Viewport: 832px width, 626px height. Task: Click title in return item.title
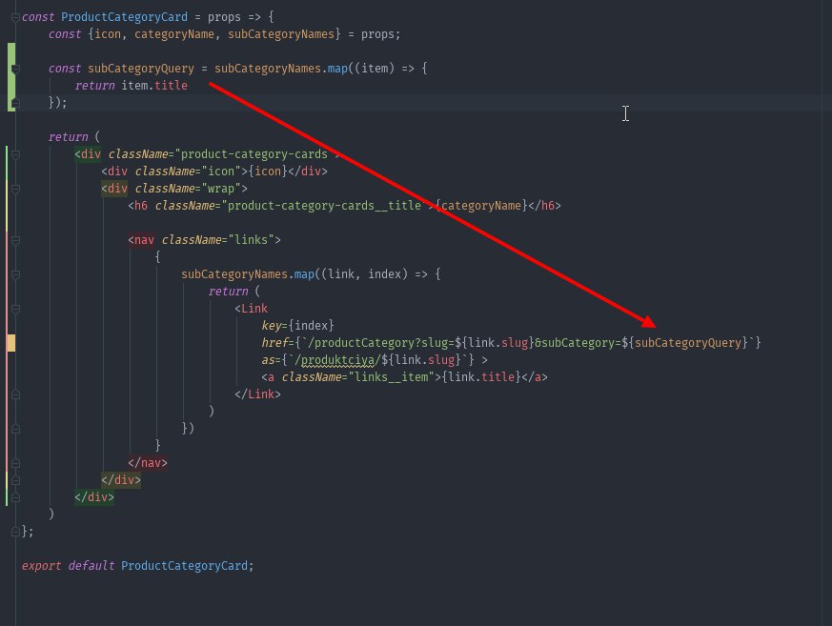point(171,86)
